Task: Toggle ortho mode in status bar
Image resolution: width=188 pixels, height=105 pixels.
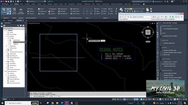Action: (x=125, y=99)
